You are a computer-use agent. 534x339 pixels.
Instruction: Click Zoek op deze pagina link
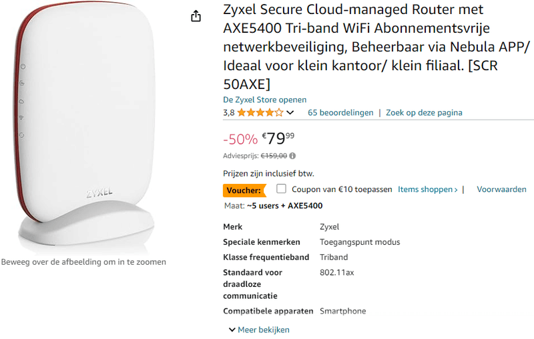[424, 113]
